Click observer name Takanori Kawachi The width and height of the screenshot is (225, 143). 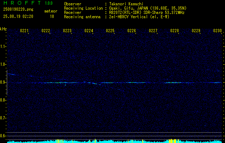(x=126, y=4)
